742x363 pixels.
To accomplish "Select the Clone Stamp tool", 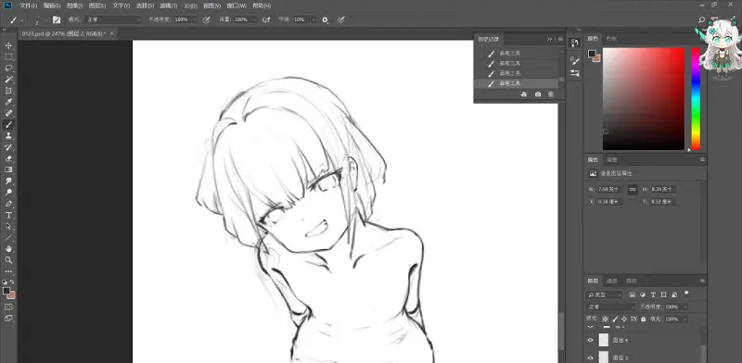I will point(8,136).
